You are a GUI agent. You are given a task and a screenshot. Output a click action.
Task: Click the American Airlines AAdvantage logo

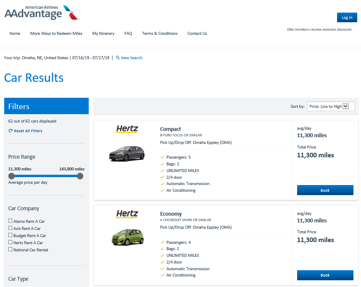(42, 13)
